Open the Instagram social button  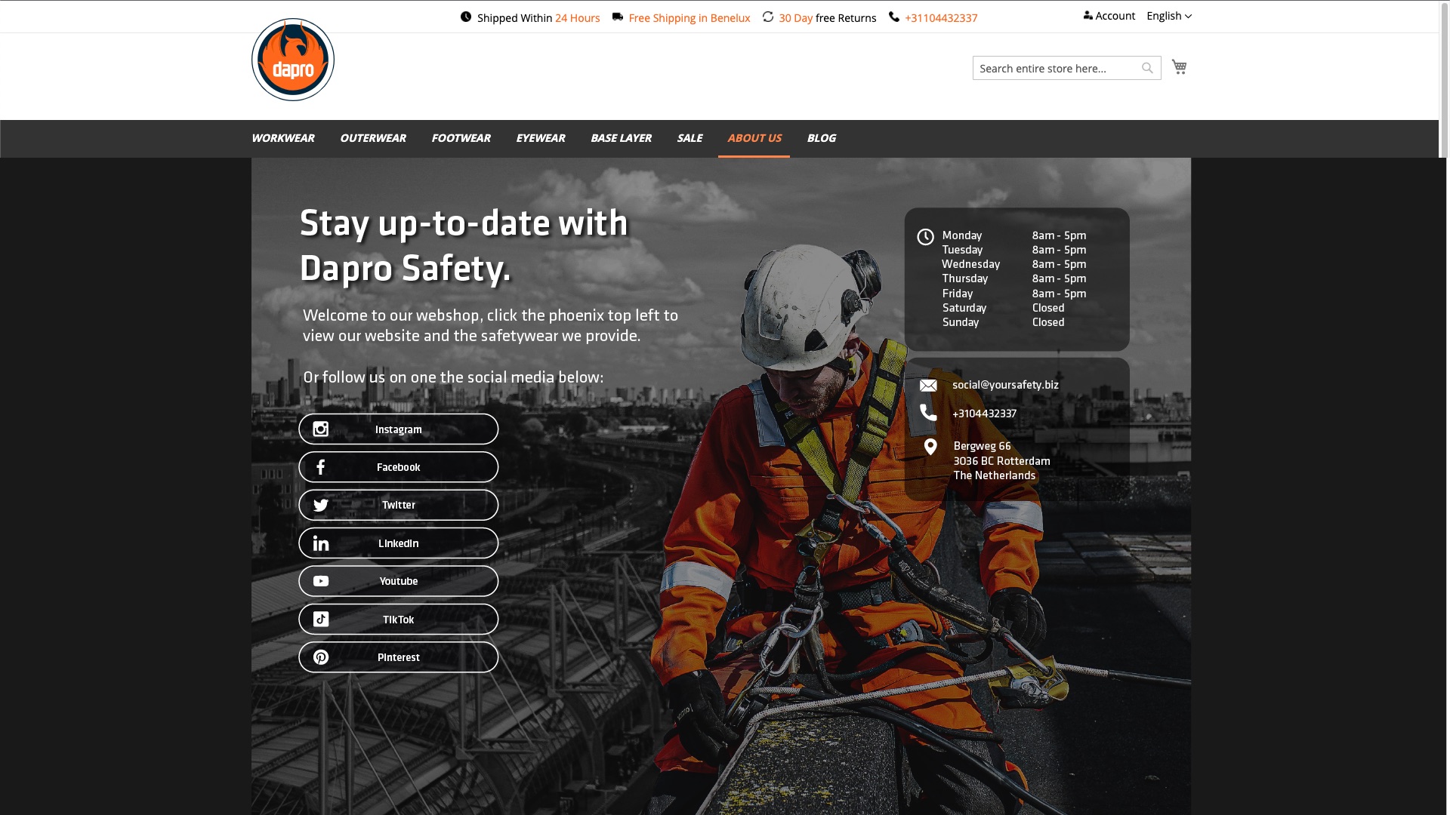point(398,429)
